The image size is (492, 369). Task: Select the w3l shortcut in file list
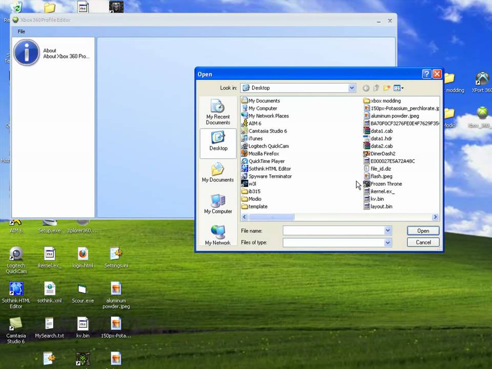pos(249,183)
